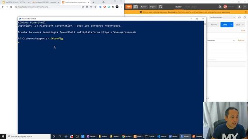The height and width of the screenshot is (139, 248).
Task: Open Visual Studio Code insertar taskbar item
Action: 162,136
